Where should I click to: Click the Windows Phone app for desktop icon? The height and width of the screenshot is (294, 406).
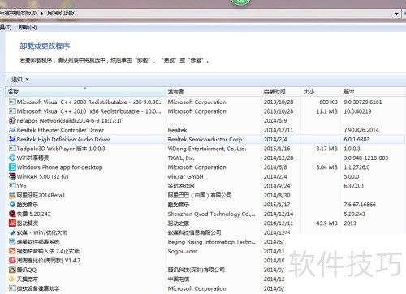point(12,167)
